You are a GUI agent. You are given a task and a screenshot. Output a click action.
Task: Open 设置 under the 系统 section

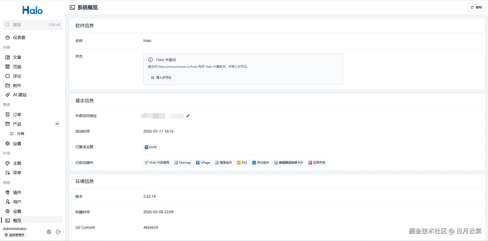click(33, 211)
